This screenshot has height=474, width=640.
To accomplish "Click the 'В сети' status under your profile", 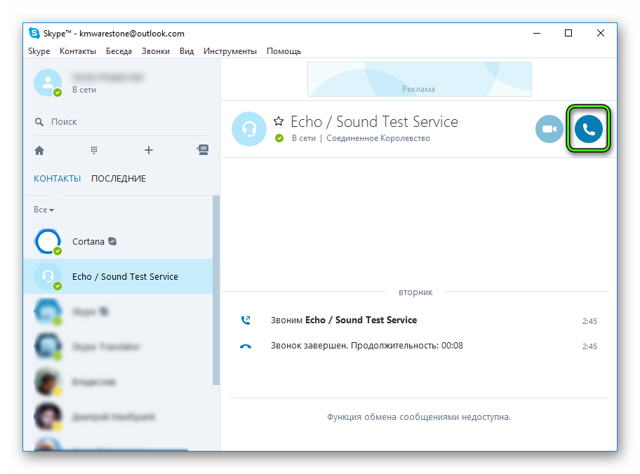I will click(84, 90).
